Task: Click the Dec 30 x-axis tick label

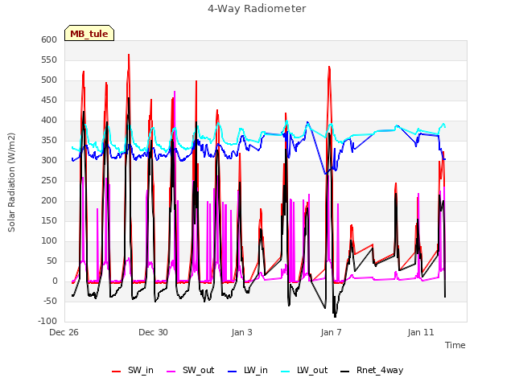Action: point(153,332)
